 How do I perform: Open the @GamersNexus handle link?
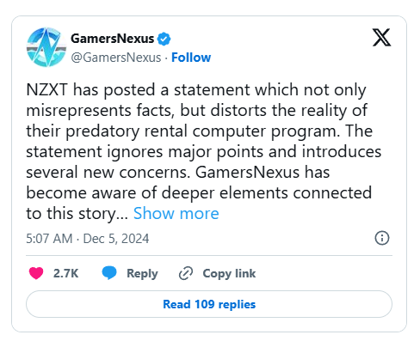pyautogui.click(x=116, y=58)
